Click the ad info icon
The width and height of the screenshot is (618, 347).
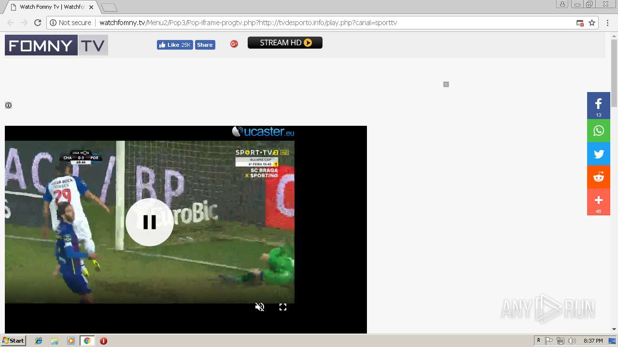point(8,105)
